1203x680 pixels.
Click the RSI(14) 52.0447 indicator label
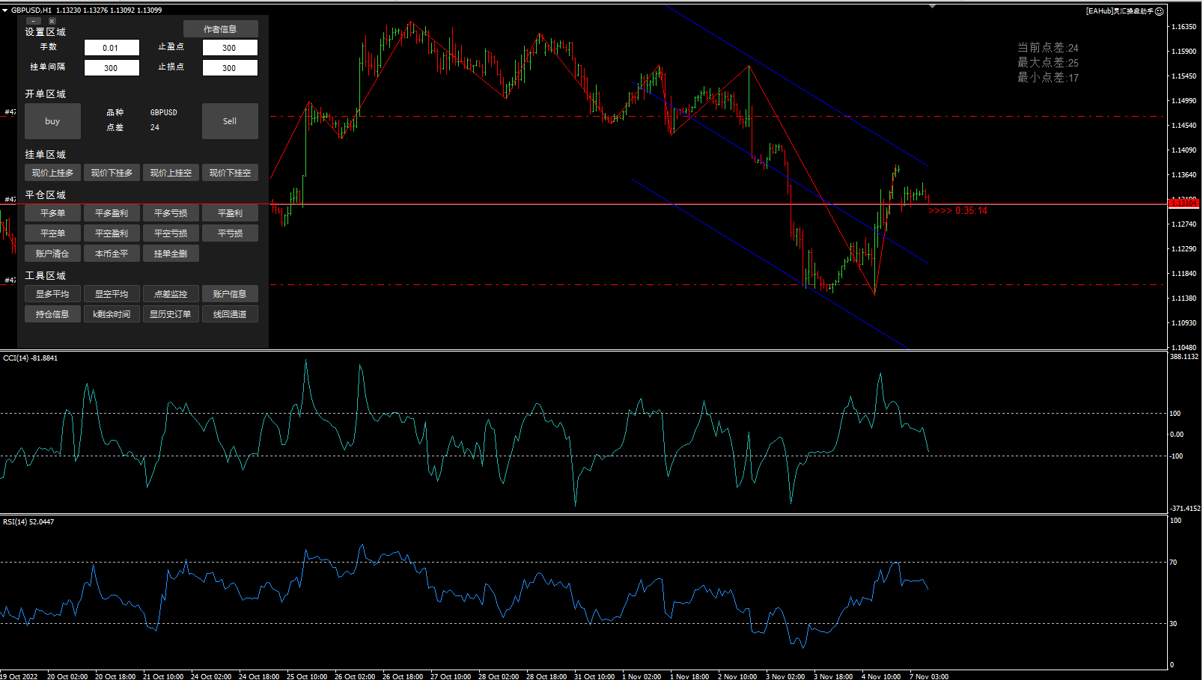[28, 522]
